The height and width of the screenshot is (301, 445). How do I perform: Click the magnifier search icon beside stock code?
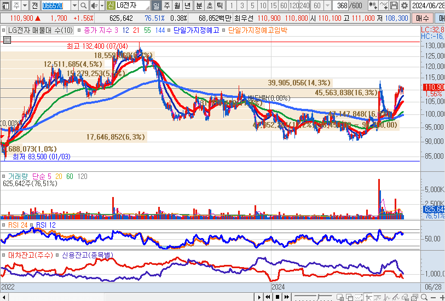click(x=83, y=5)
